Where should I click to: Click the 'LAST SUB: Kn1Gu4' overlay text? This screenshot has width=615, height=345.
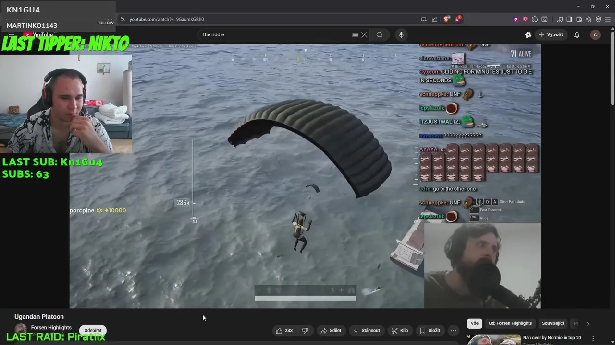[52, 162]
